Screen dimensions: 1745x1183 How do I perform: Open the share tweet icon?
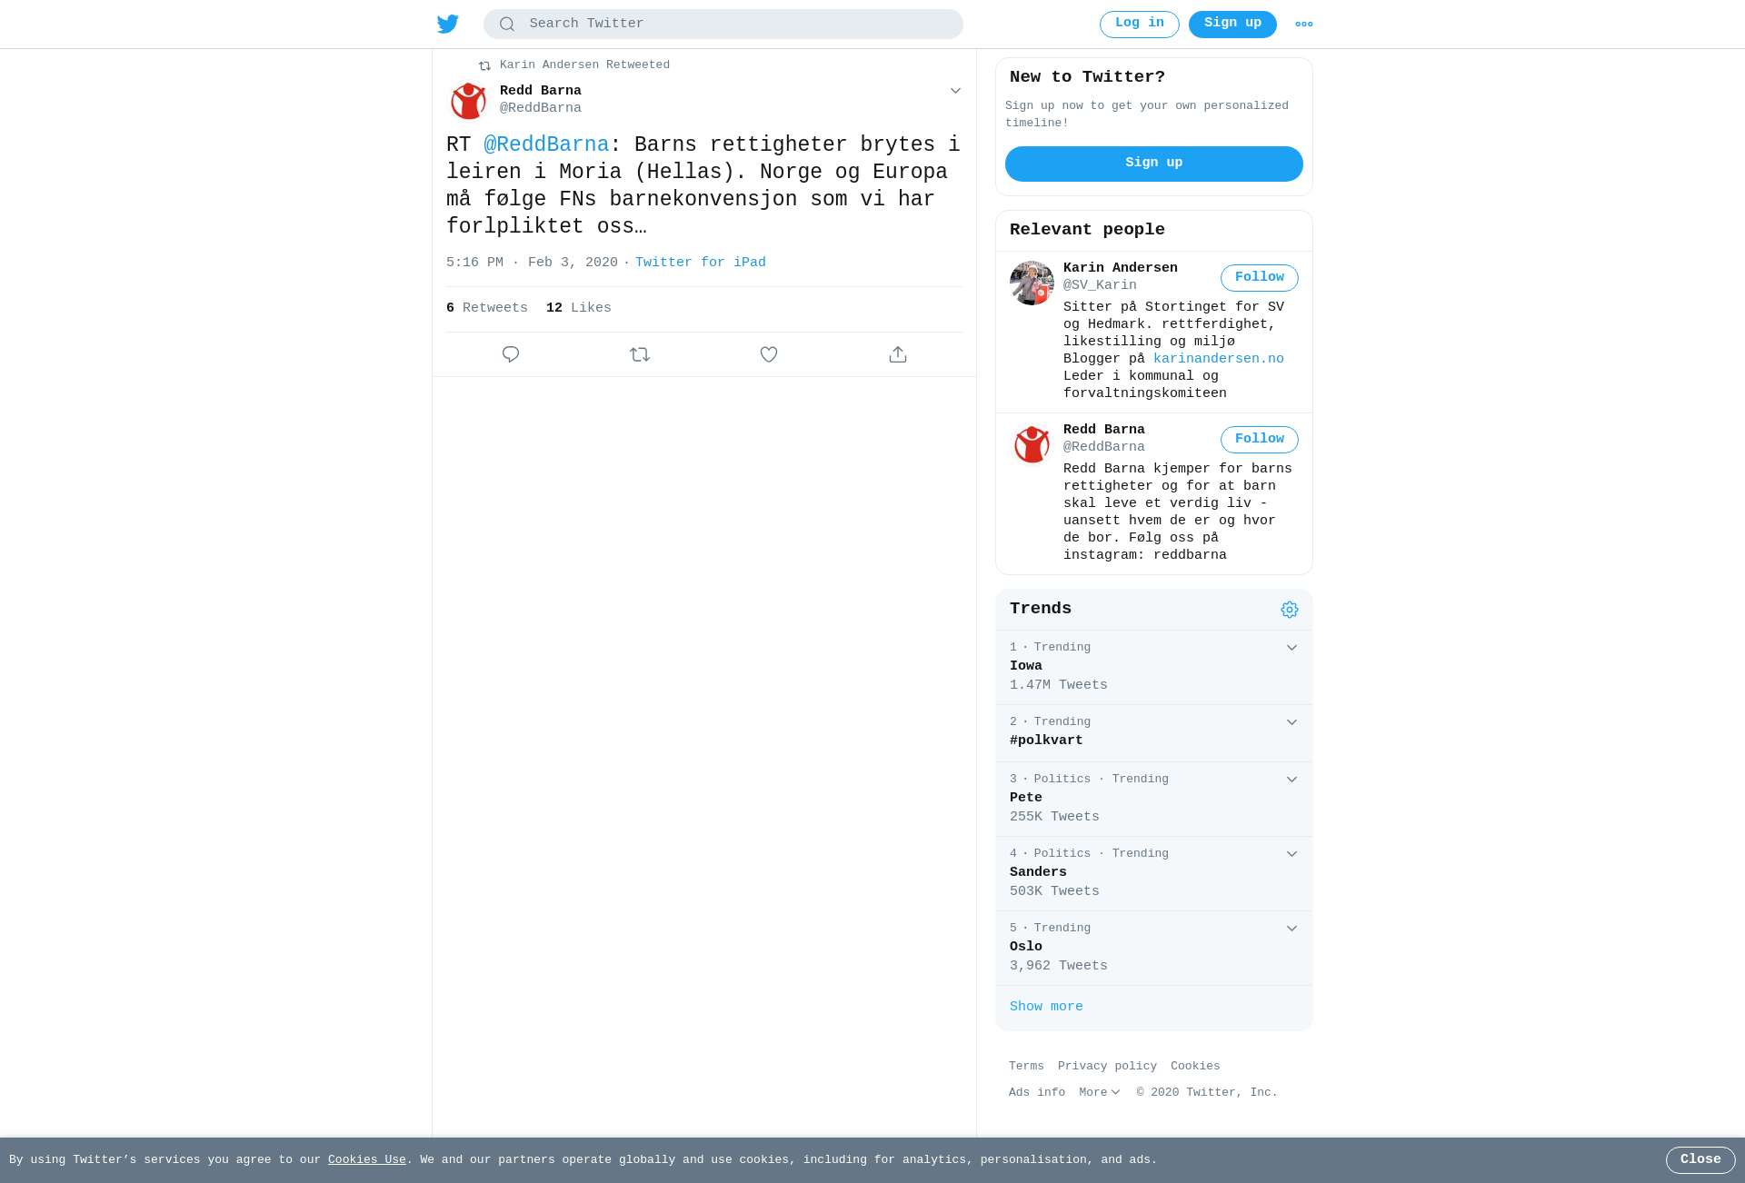coord(898,354)
